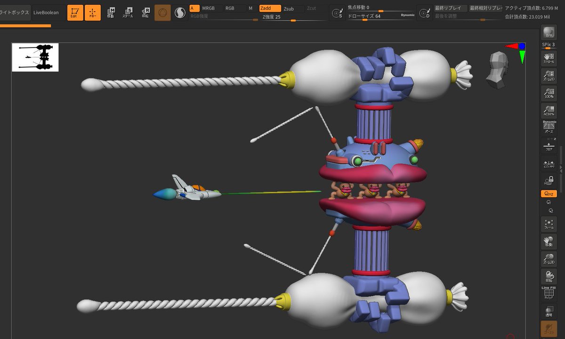The image size is (565, 339).
Task: Toggle Transparency (透明) icon
Action: (549, 311)
